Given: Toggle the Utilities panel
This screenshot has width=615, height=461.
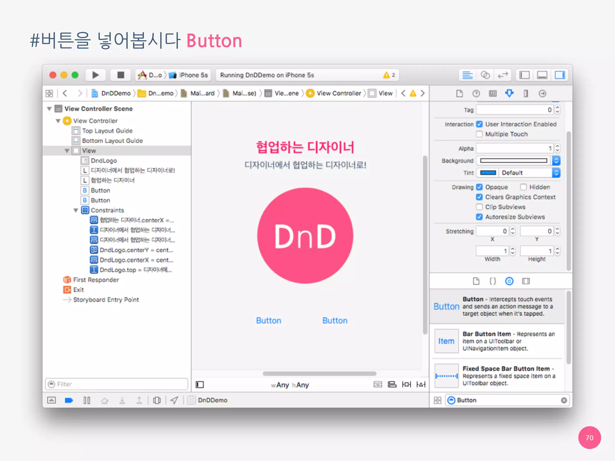Looking at the screenshot, I should tap(560, 75).
